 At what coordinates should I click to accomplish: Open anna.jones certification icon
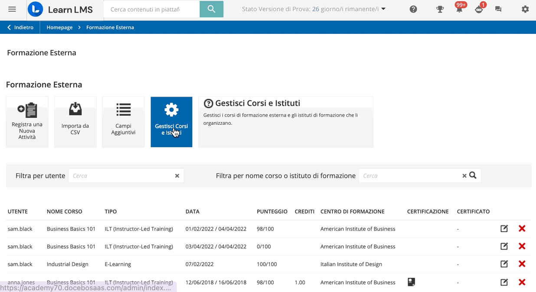[x=412, y=282]
